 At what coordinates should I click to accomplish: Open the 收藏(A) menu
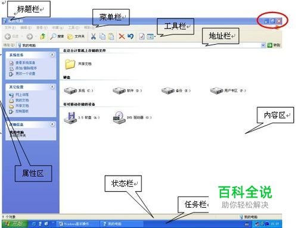pos(58,27)
